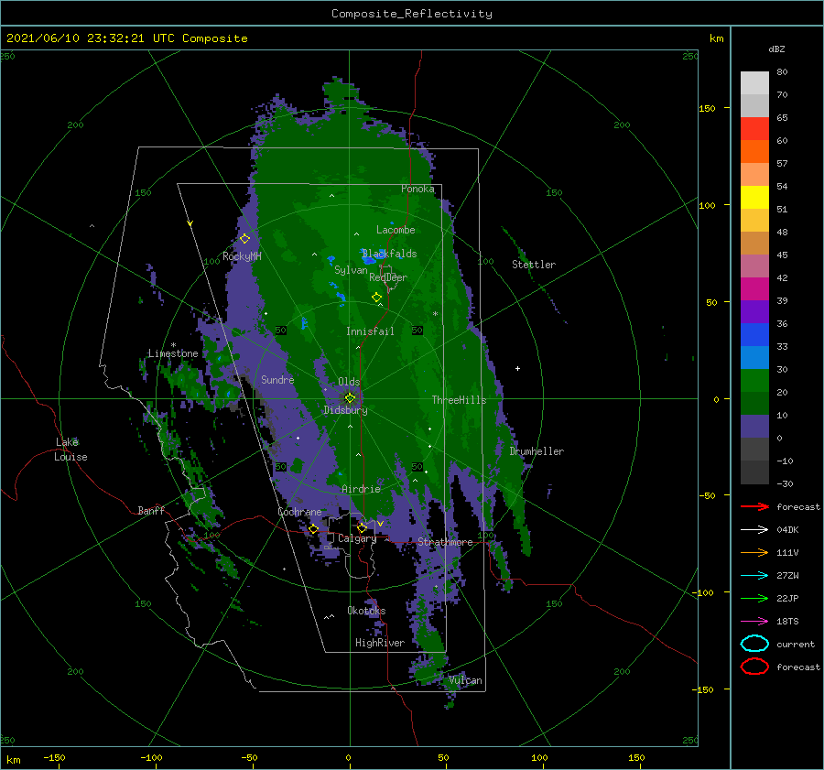
Task: Click the Composite_Reflectivity title
Action: point(412,14)
